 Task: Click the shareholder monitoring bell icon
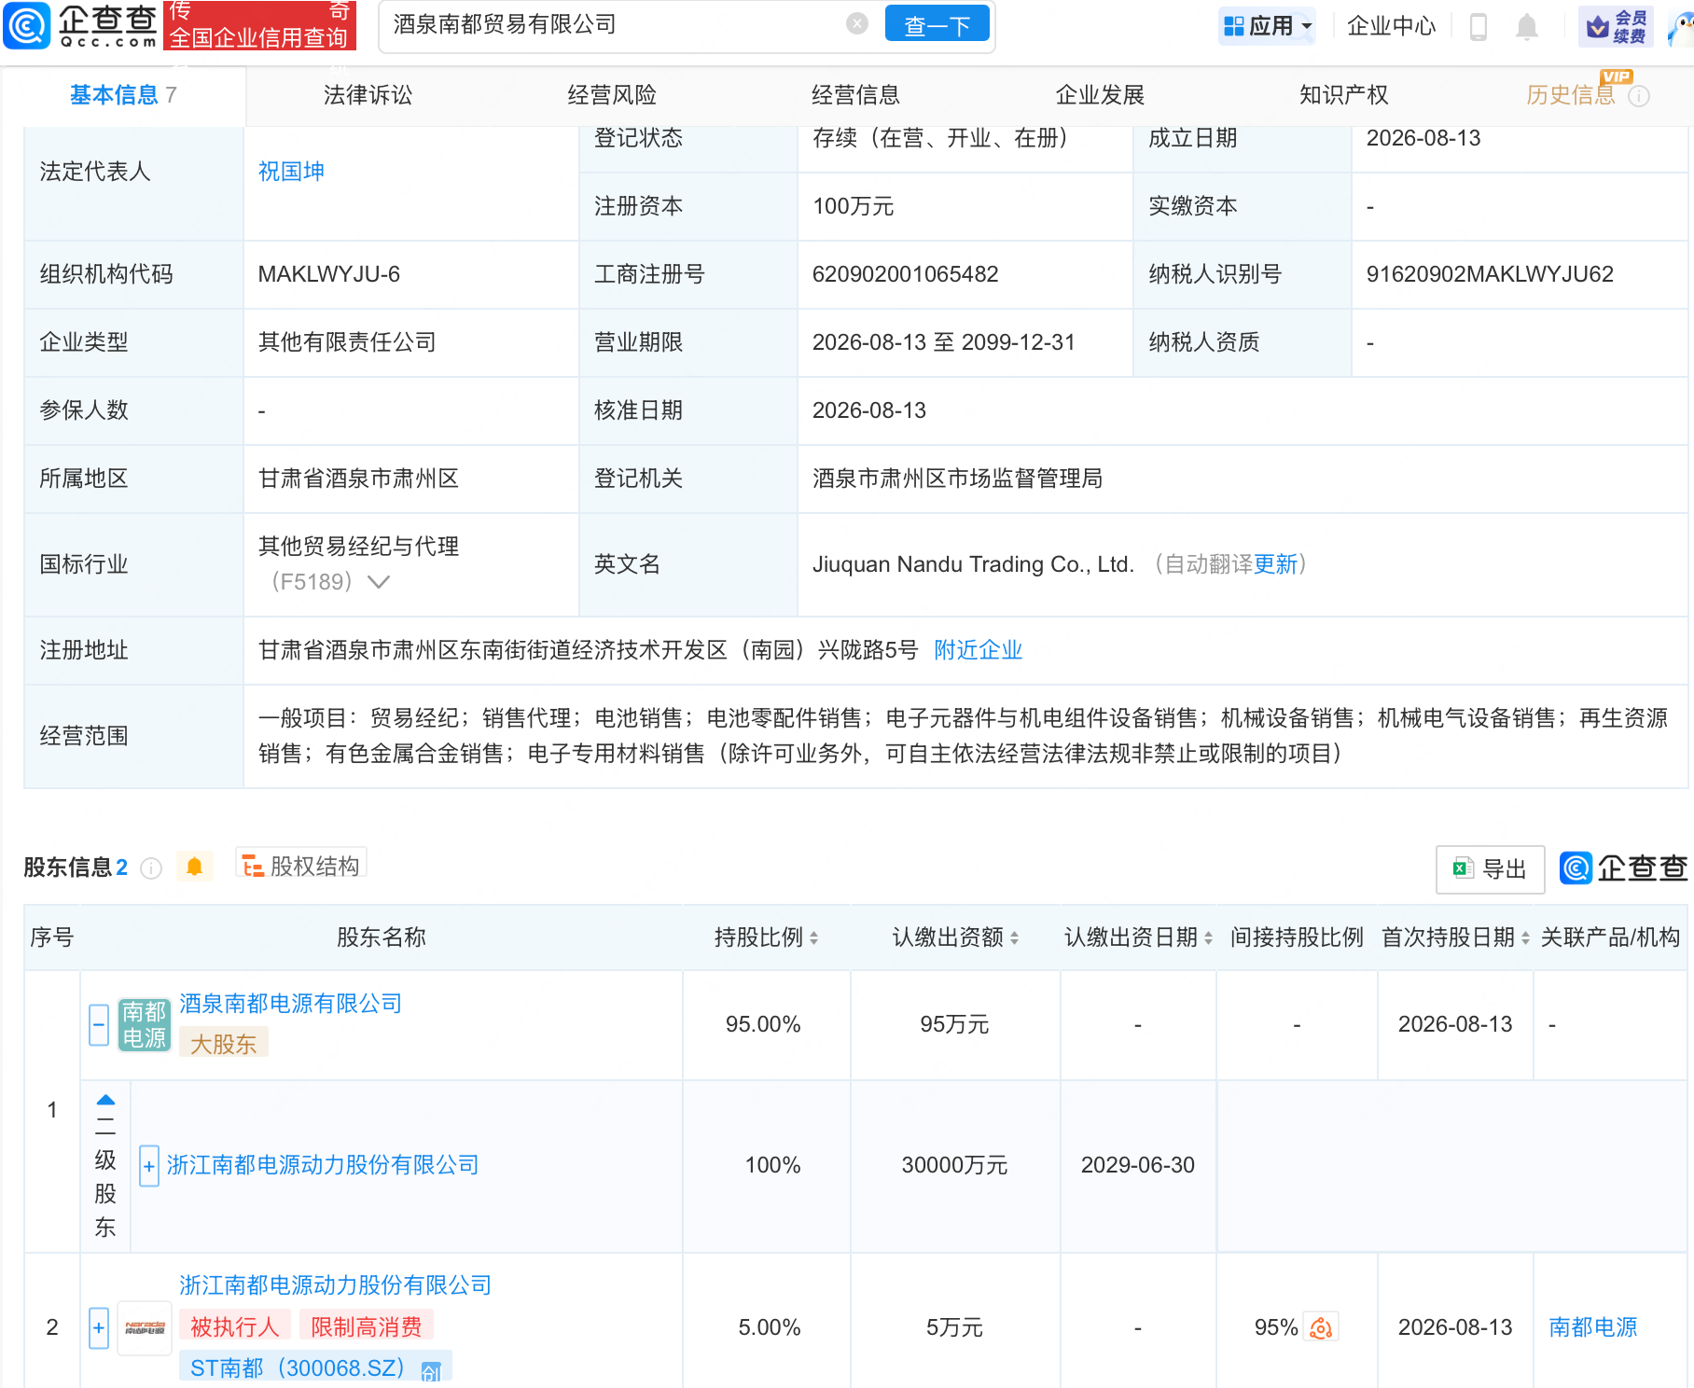[194, 867]
